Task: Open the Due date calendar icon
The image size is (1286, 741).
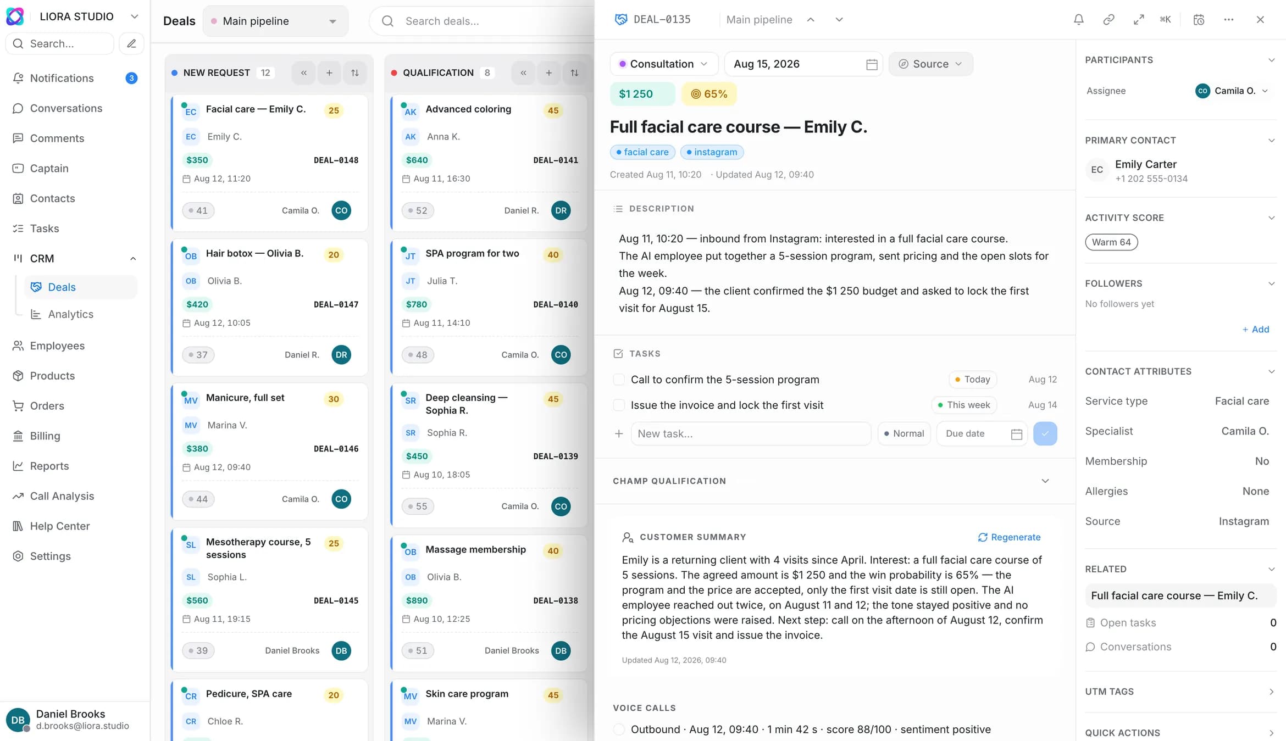Action: coord(1017,434)
